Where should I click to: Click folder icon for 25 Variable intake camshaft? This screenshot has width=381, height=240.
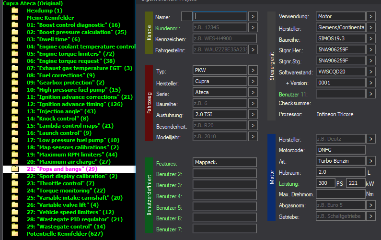point(15,198)
